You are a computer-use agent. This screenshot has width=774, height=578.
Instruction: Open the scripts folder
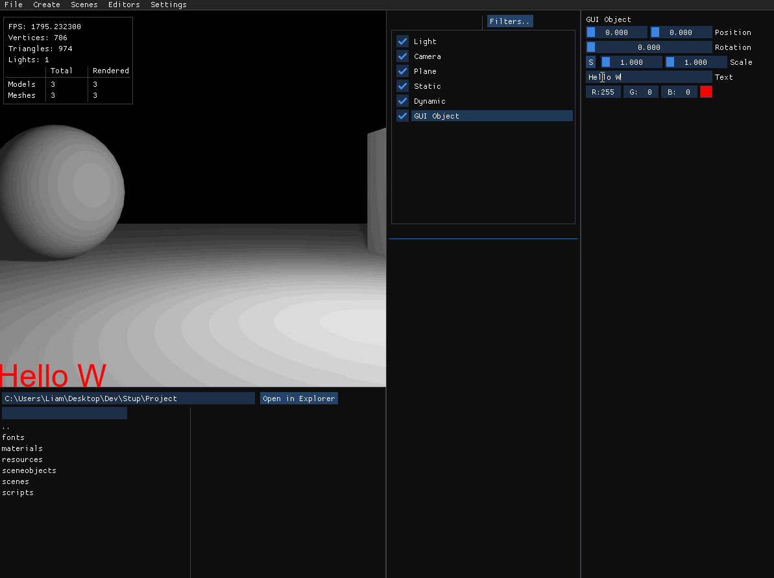coord(18,492)
